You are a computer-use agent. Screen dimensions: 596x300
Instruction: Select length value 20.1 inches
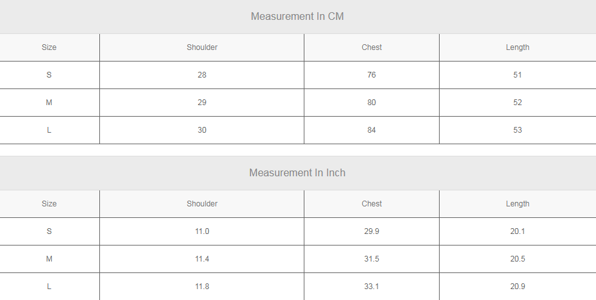pos(517,231)
